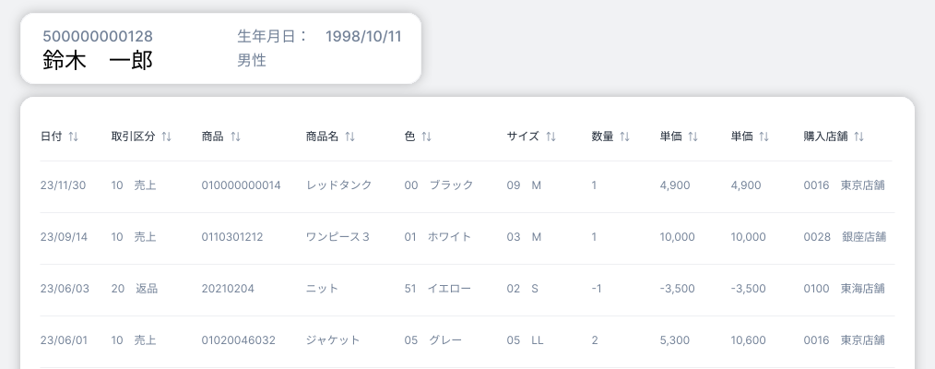Select the 23/11/30 transaction row date
This screenshot has height=369, width=935.
[64, 185]
